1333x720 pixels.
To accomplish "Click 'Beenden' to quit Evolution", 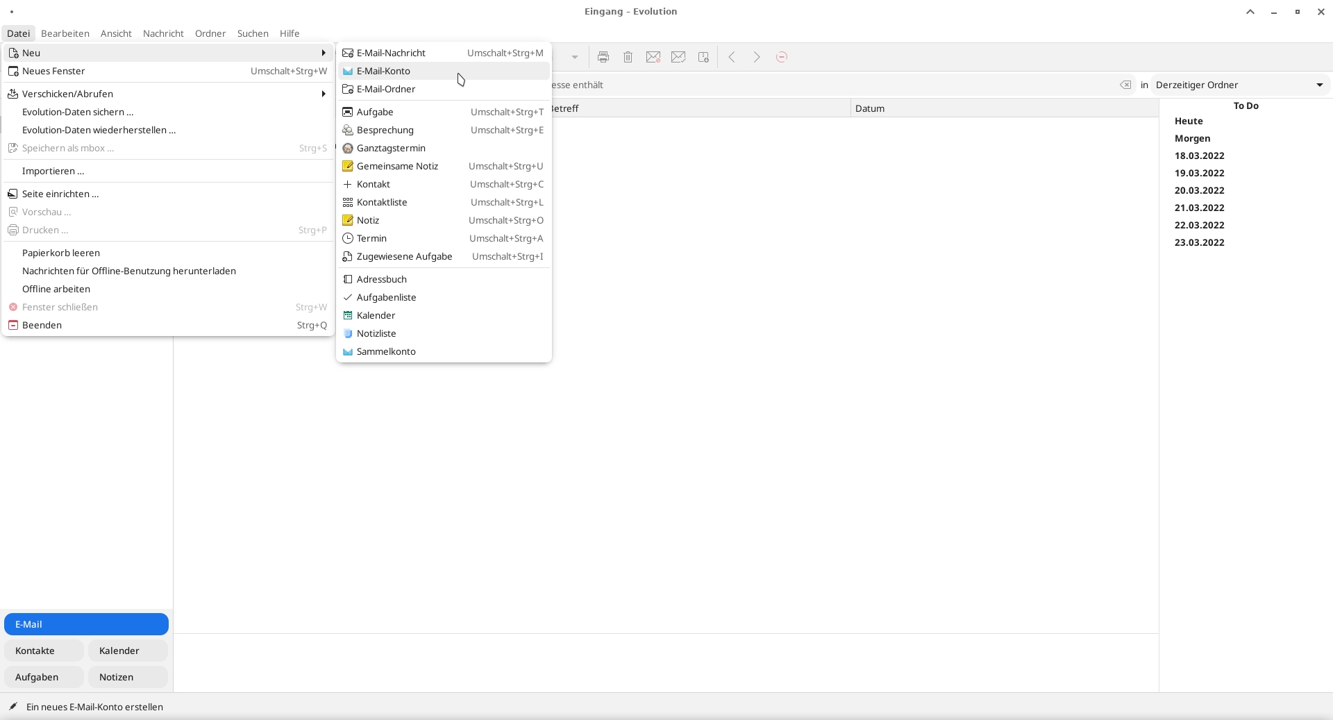I will point(169,325).
